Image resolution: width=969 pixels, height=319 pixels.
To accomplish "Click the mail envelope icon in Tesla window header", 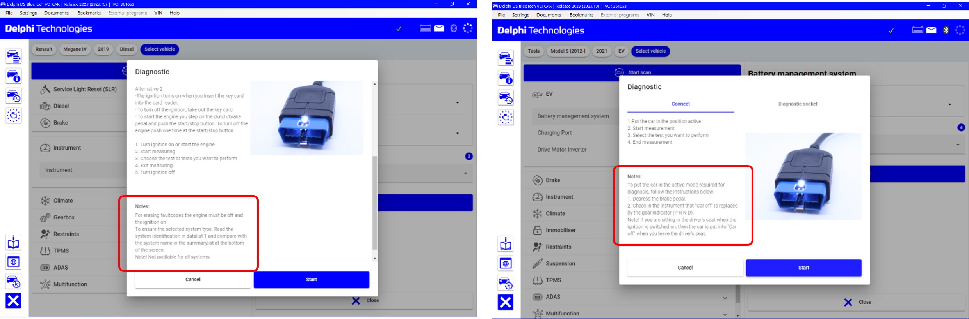I will (x=931, y=30).
